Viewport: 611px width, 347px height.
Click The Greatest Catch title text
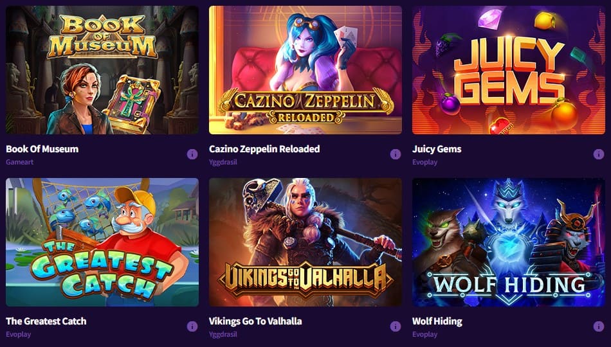46,321
